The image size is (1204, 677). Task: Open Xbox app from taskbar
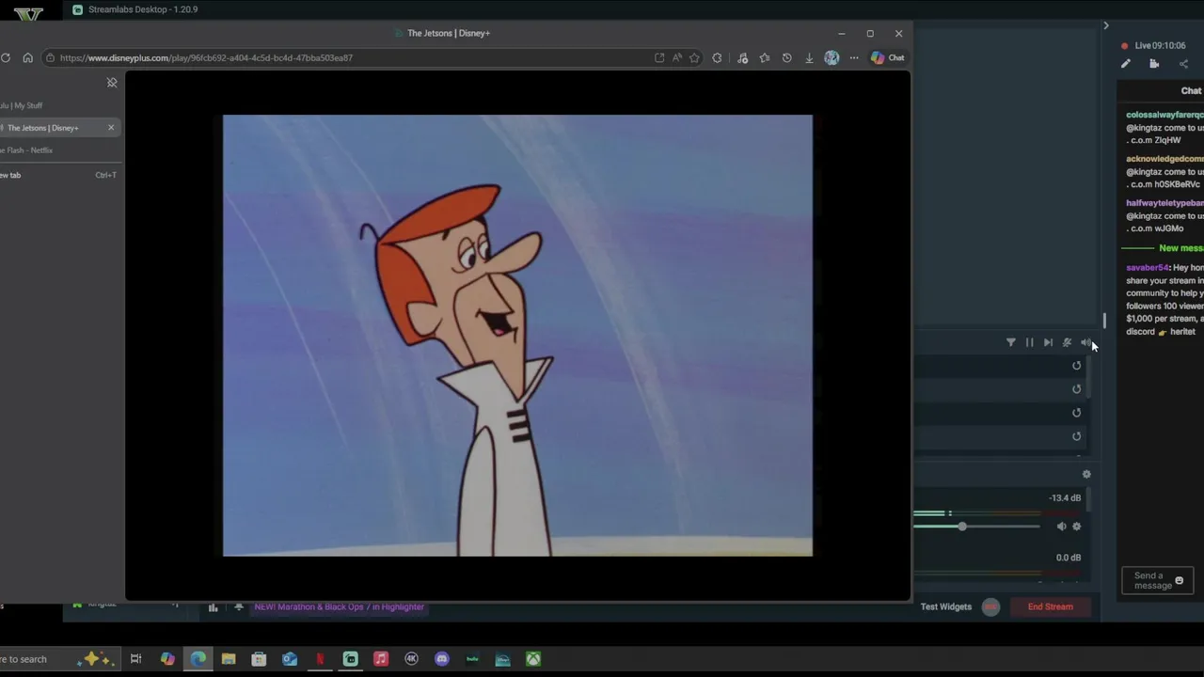(x=533, y=659)
